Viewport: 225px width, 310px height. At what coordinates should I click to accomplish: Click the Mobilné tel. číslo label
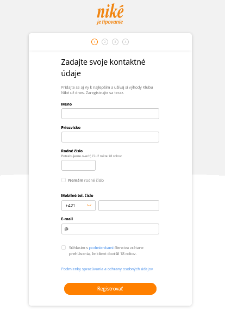(x=77, y=196)
